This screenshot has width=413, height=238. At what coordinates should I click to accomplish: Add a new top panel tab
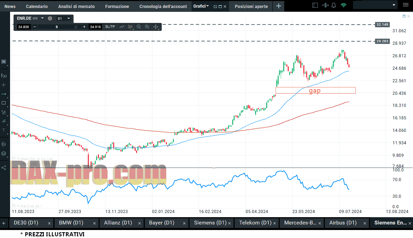279,6
